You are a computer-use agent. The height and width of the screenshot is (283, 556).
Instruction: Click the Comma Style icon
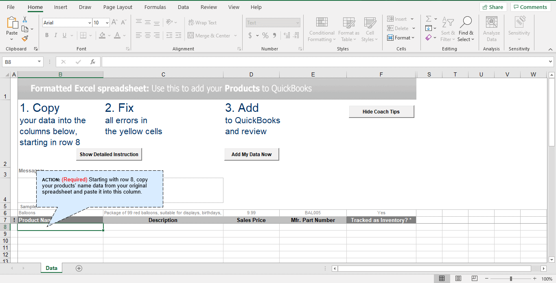[x=275, y=35]
